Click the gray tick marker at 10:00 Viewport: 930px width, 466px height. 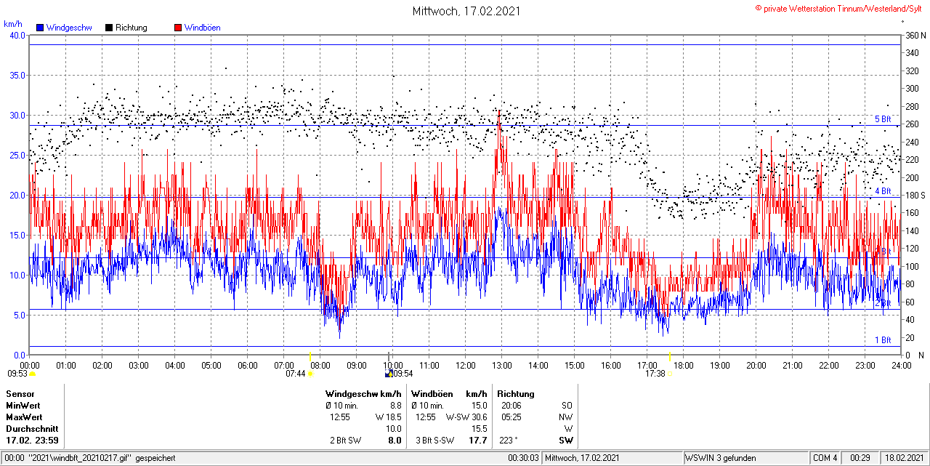click(389, 356)
